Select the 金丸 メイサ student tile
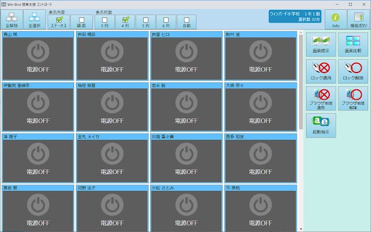The height and width of the screenshot is (232, 371). 112,158
